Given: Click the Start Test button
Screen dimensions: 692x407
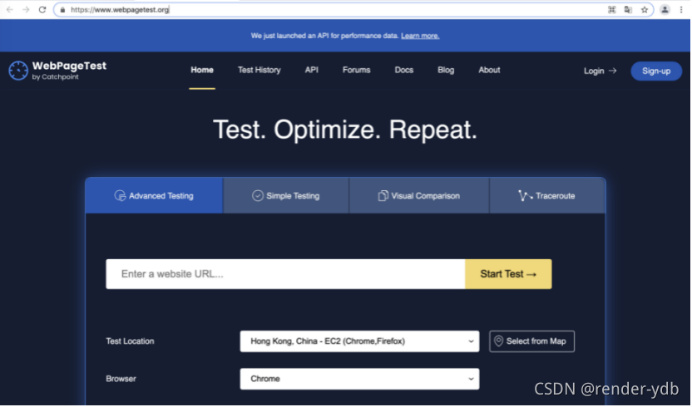Looking at the screenshot, I should 508,274.
